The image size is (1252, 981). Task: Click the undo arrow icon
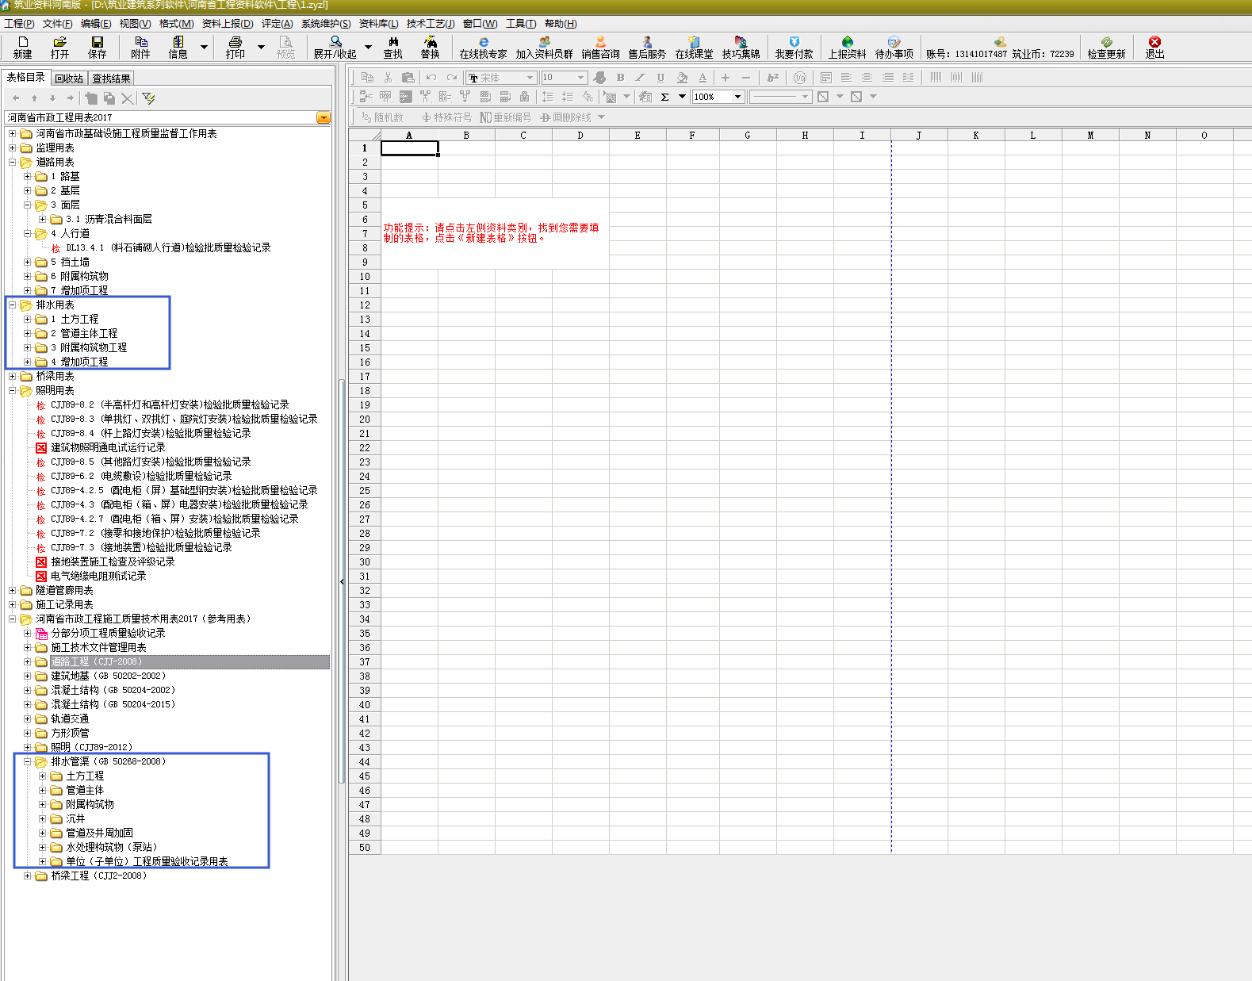pos(431,78)
